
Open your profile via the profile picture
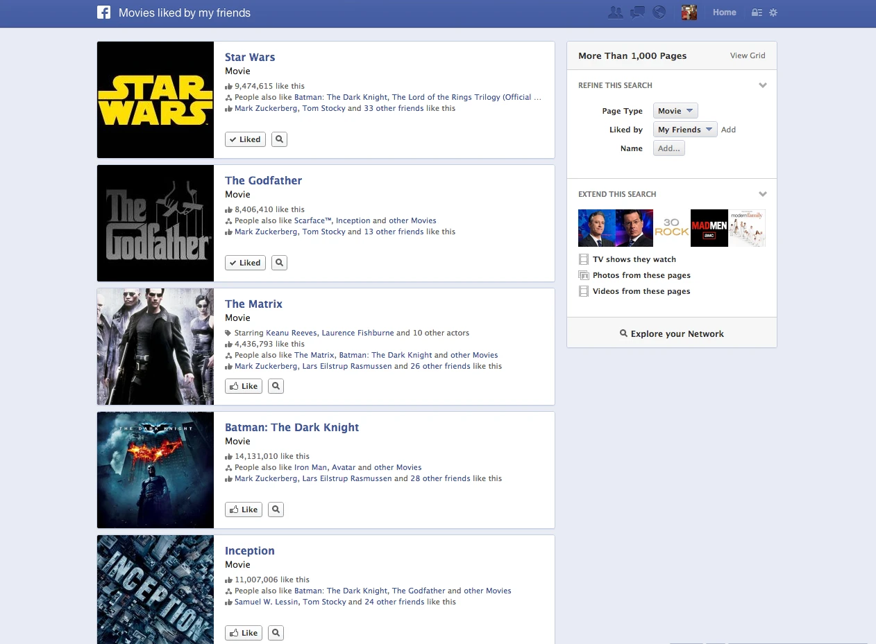(x=689, y=12)
